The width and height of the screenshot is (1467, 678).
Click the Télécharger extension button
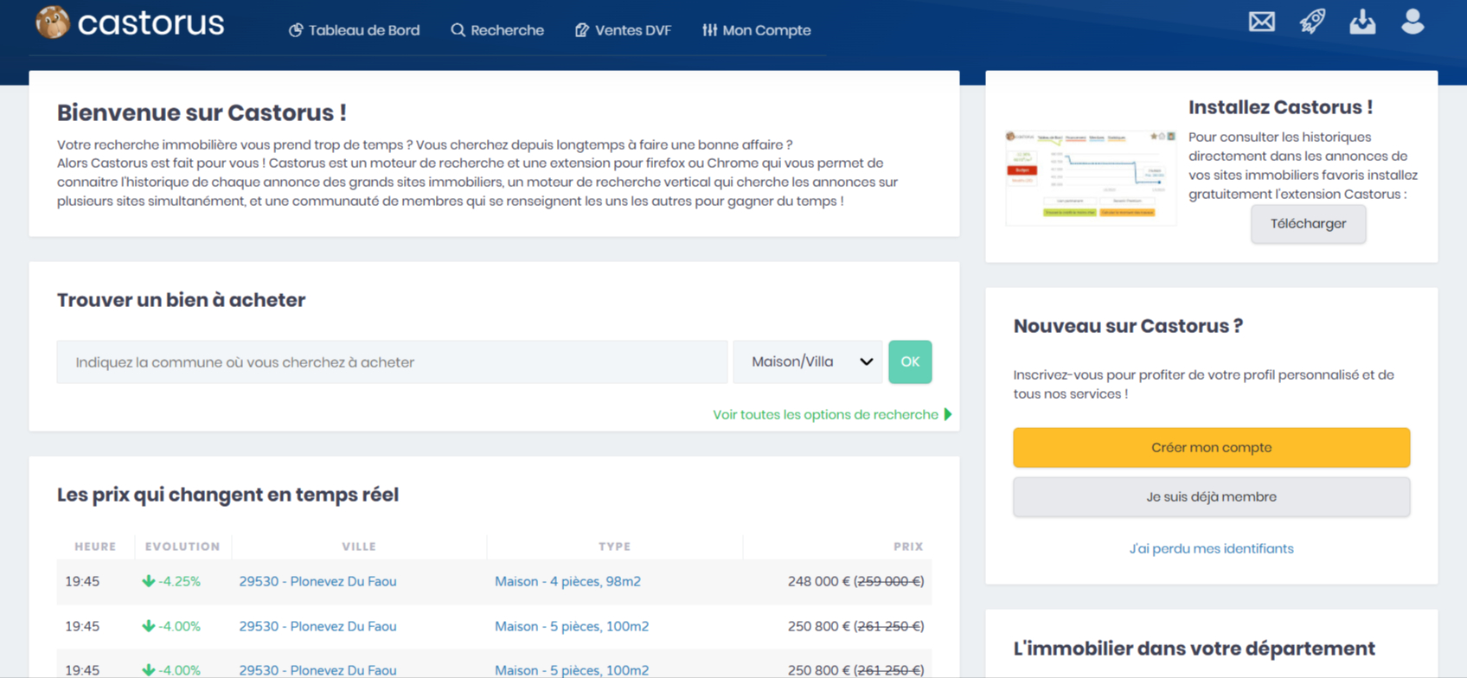pyautogui.click(x=1308, y=224)
